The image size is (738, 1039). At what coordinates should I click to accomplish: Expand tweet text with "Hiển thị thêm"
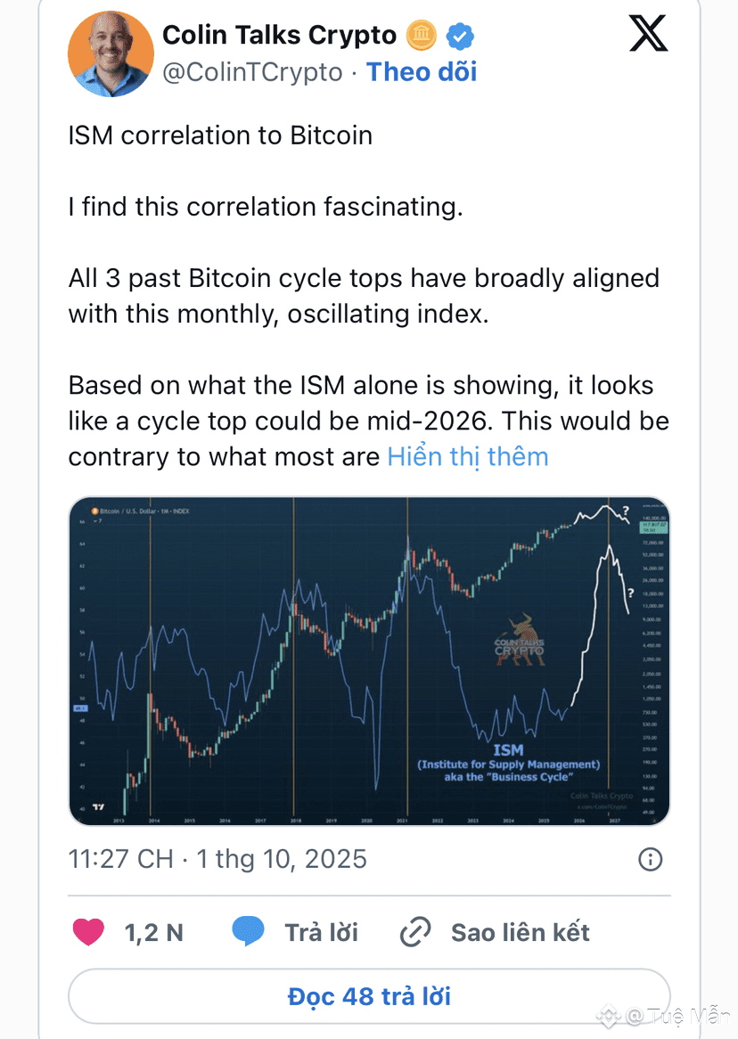467,457
